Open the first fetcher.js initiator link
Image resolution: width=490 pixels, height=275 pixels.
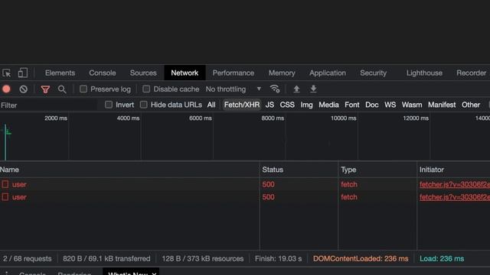[455, 185]
